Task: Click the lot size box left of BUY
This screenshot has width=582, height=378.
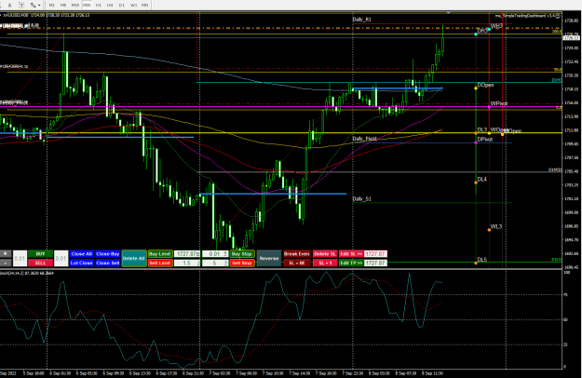Action: coord(20,259)
